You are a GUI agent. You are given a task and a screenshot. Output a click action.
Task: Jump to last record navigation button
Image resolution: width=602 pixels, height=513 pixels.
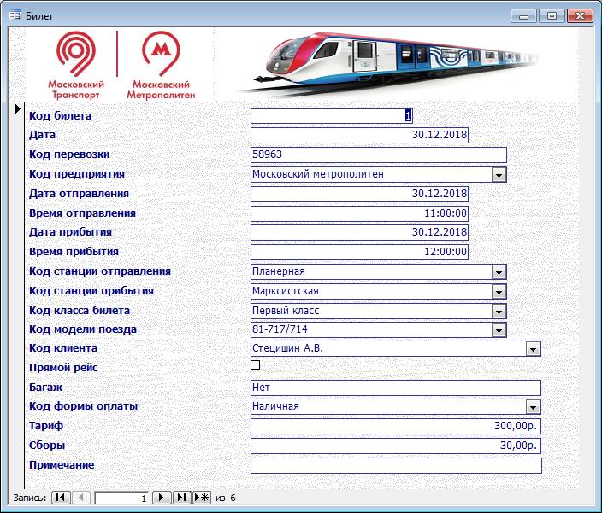[x=181, y=498]
